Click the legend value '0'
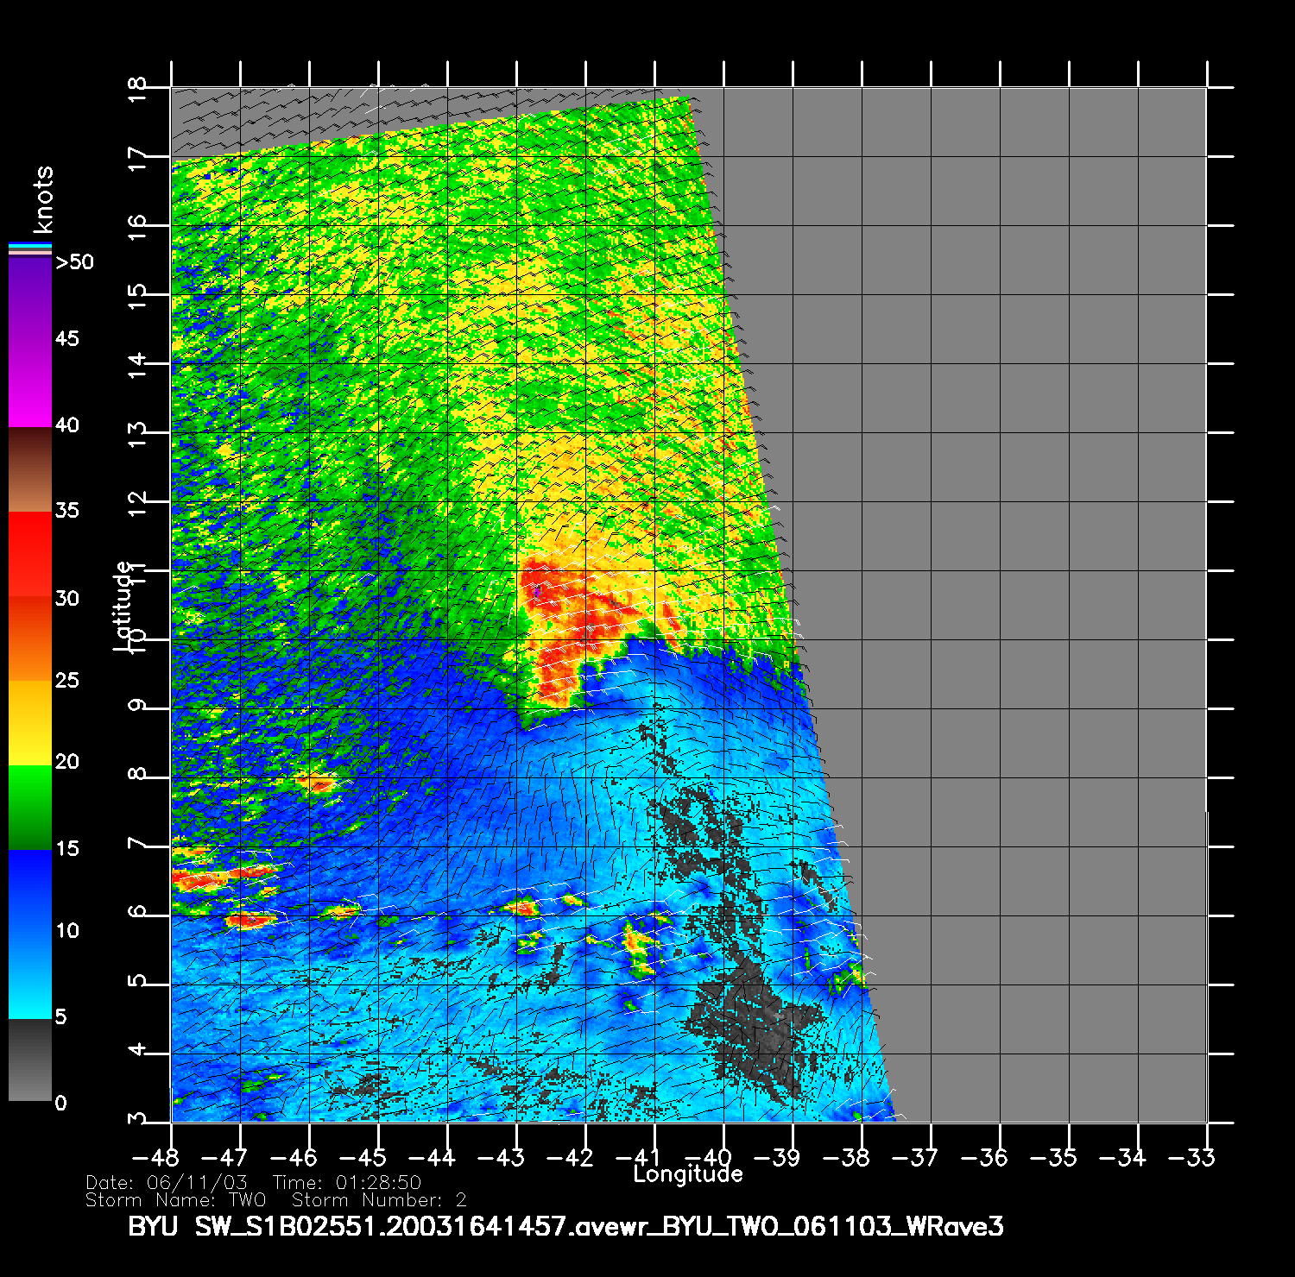This screenshot has height=1277, width=1295. click(60, 1103)
